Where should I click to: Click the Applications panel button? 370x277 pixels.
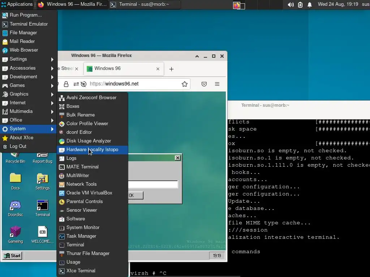(17, 4)
